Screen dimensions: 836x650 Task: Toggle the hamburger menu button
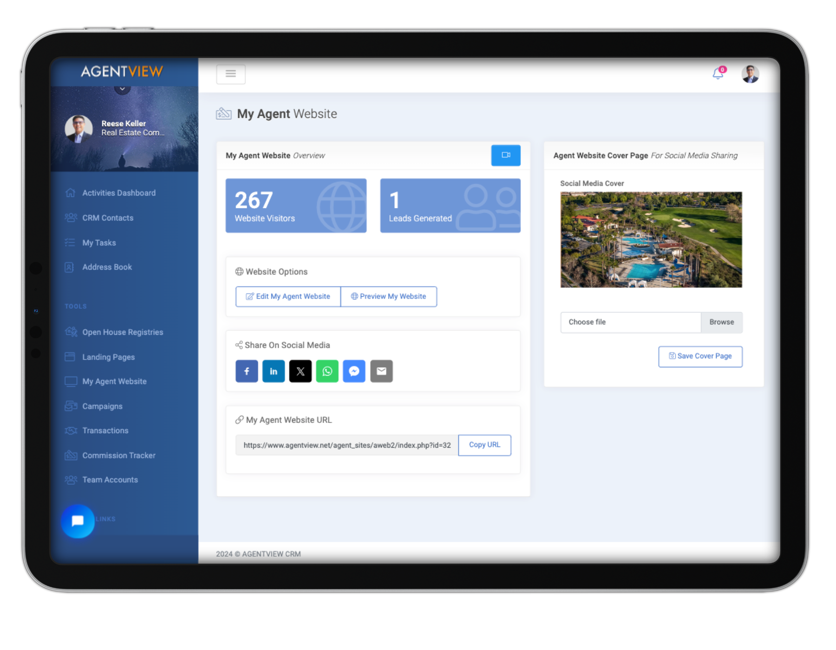(x=231, y=74)
